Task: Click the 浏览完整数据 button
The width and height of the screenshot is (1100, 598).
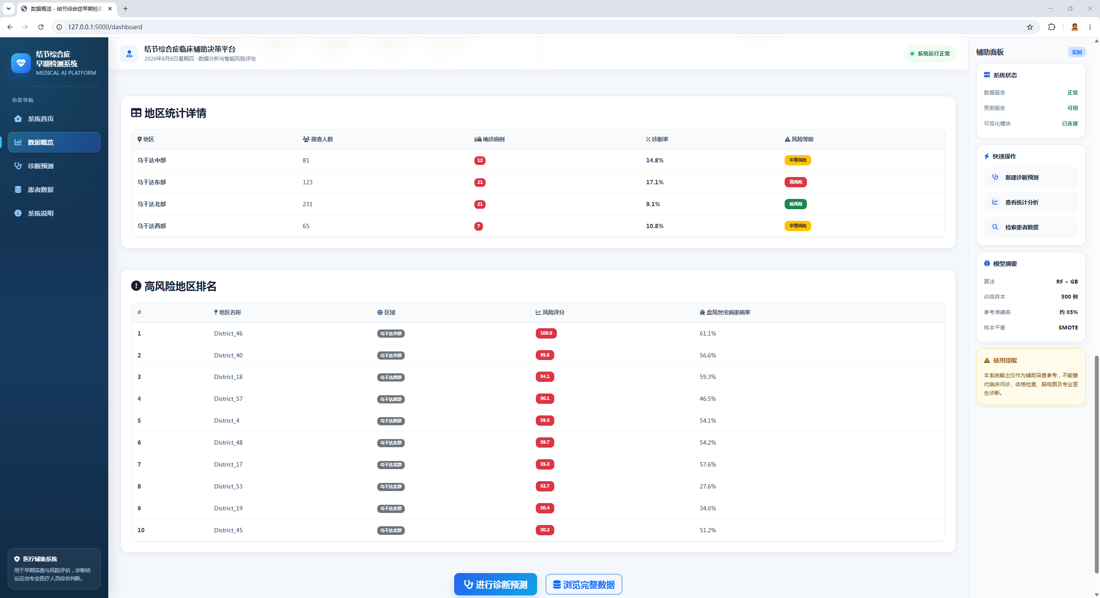Action: (x=584, y=584)
